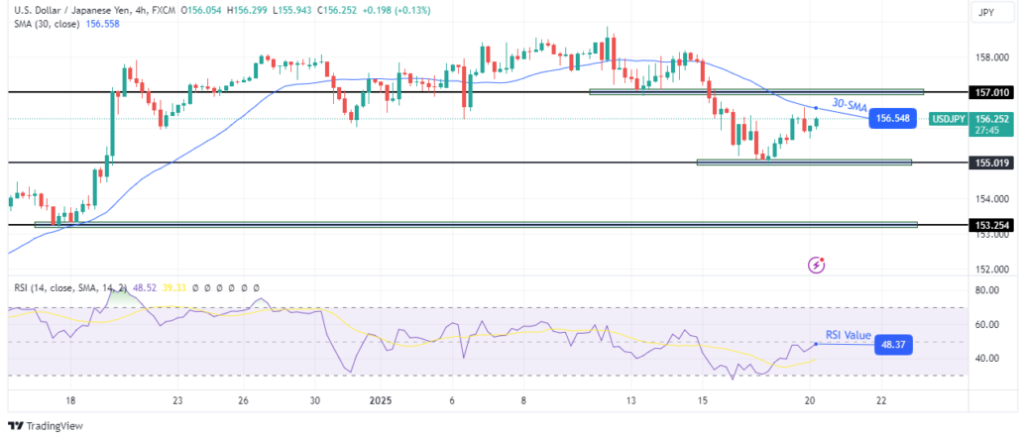1021x440 pixels.
Task: Click the 30-SMA text annotation
Action: click(x=850, y=106)
